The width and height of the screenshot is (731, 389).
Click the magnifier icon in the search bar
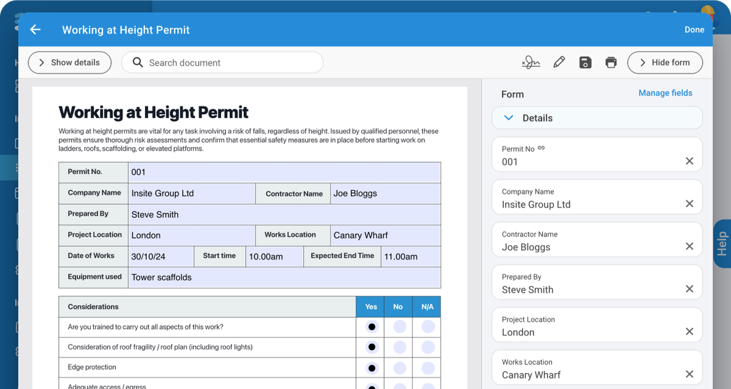(x=137, y=62)
